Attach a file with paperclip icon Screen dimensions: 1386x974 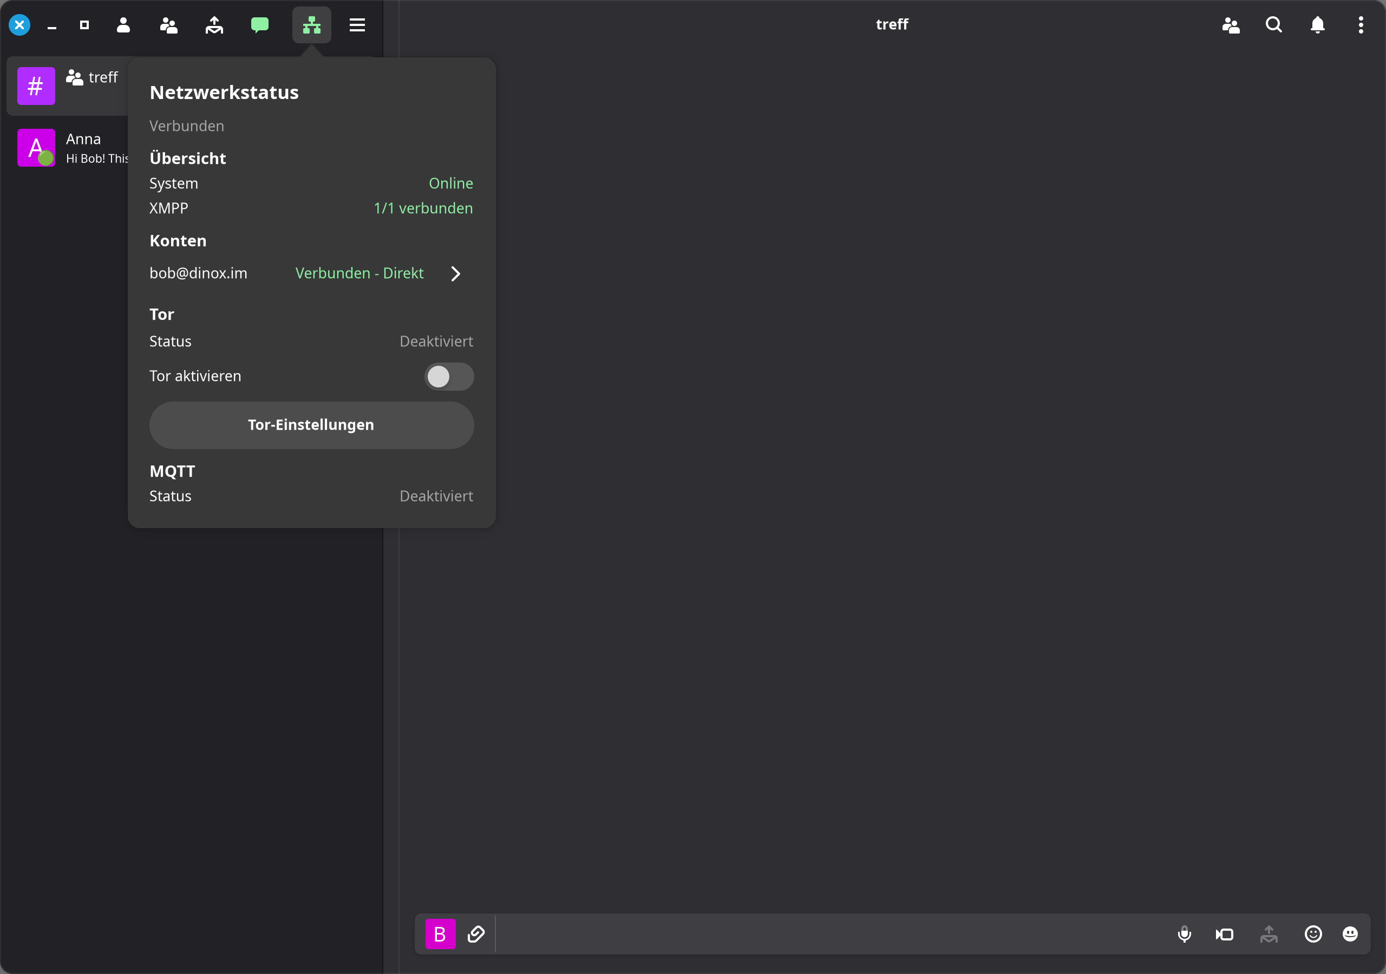tap(476, 934)
